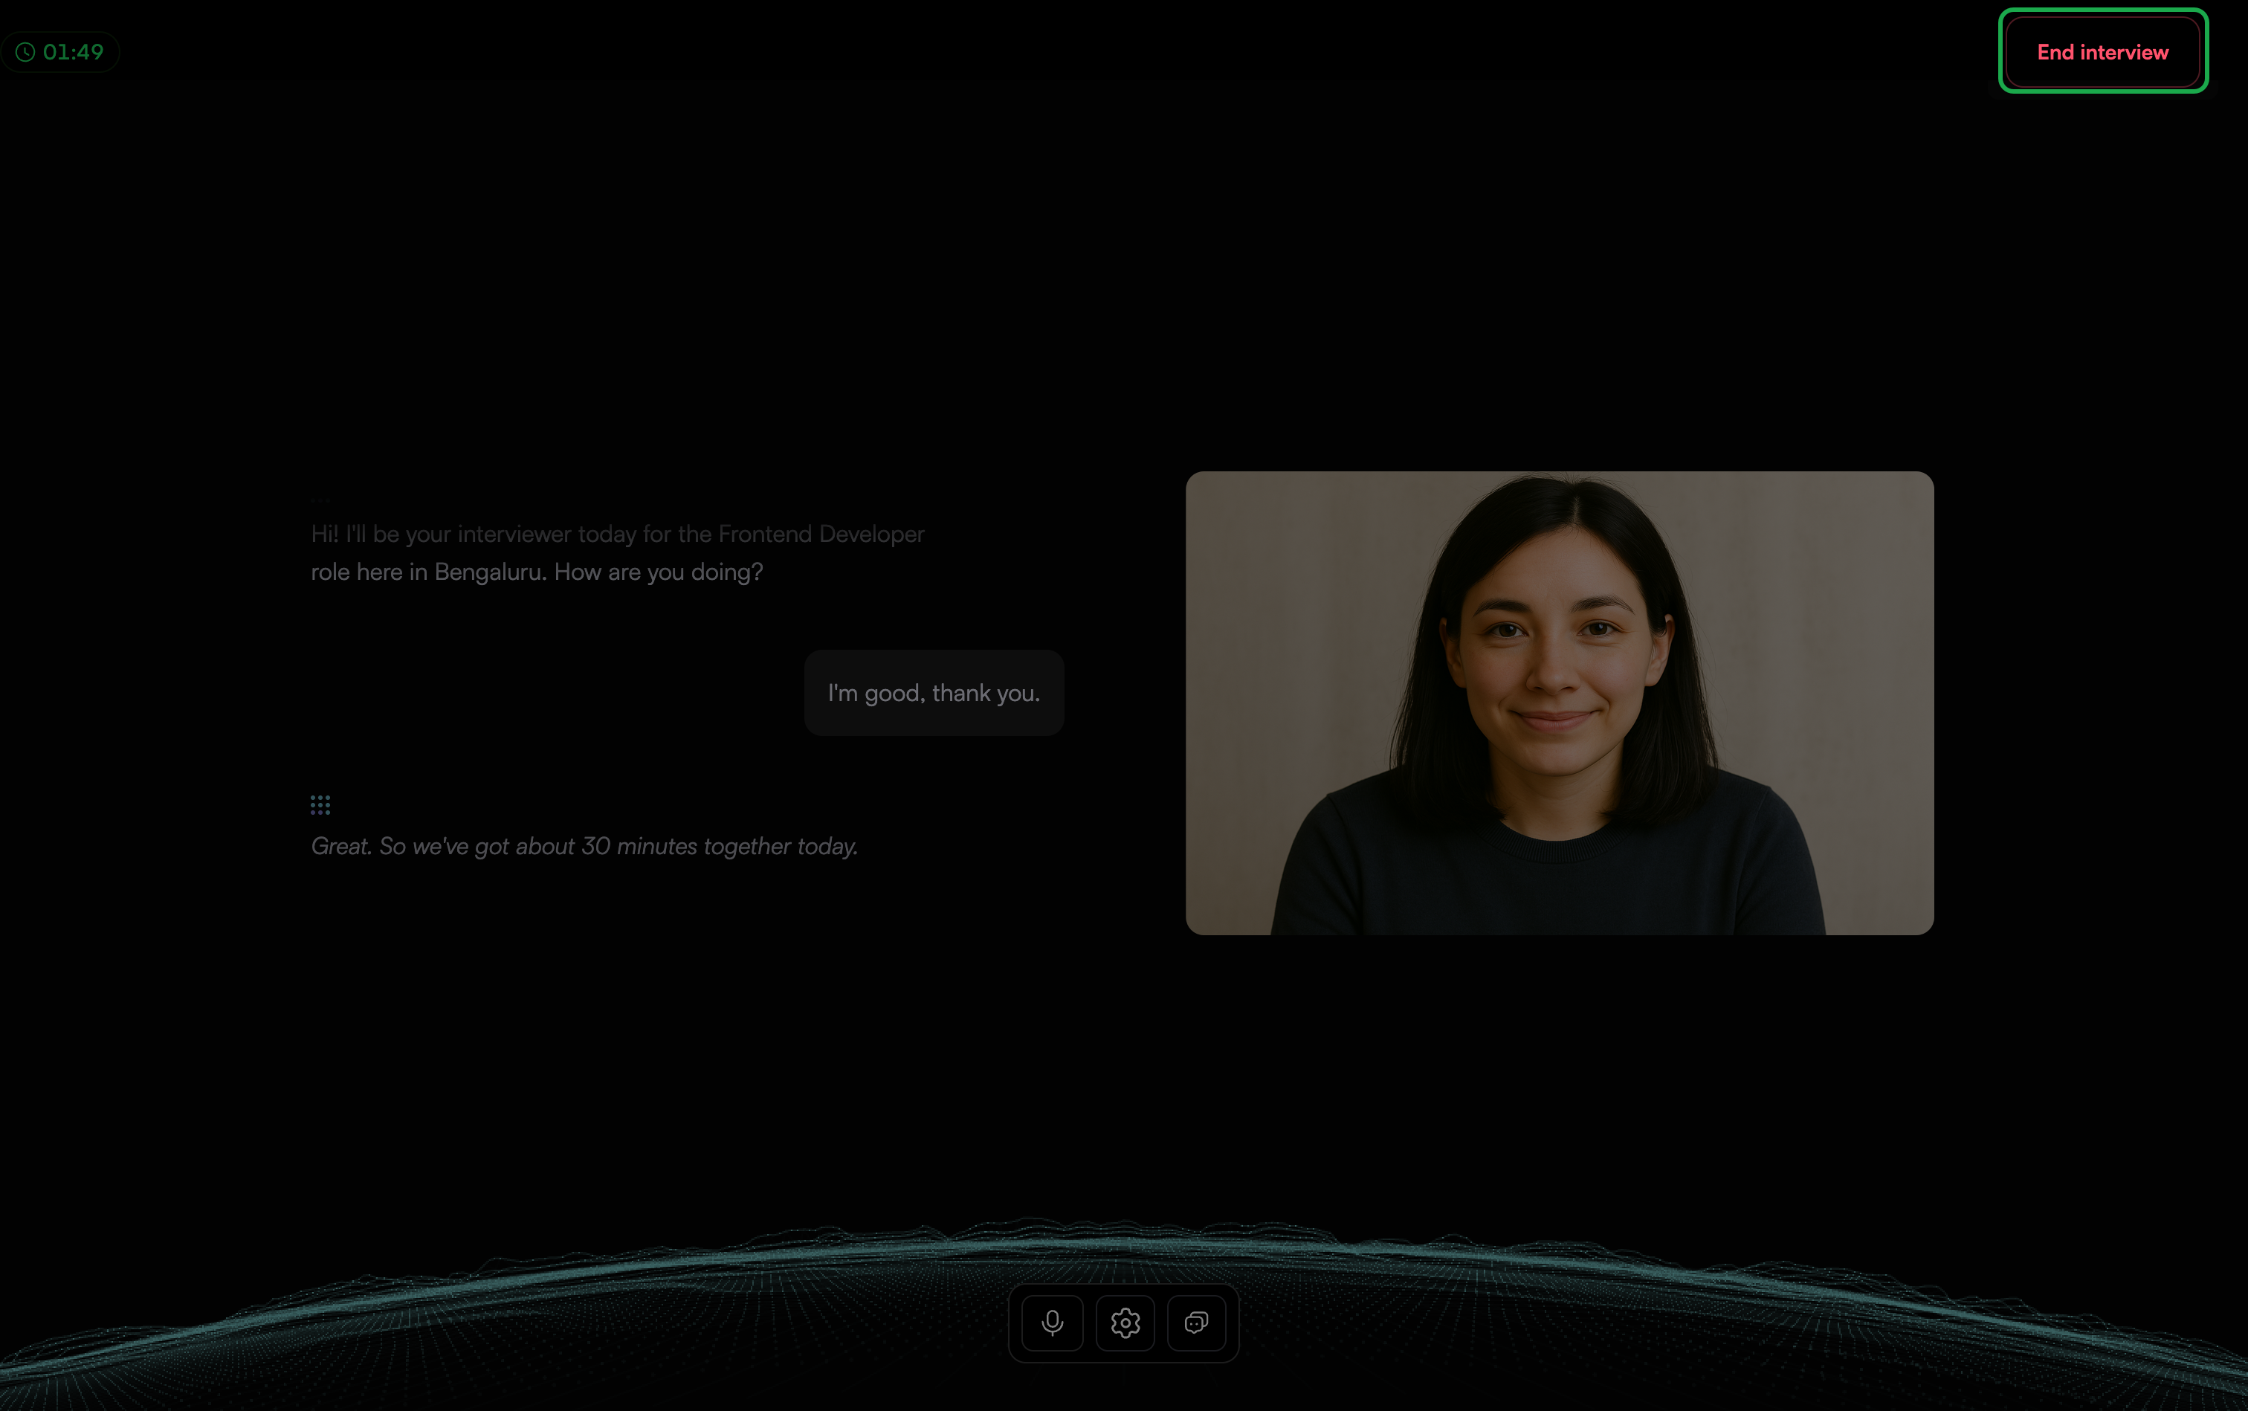Click the woman's black sweater in the video

click(x=1549, y=877)
